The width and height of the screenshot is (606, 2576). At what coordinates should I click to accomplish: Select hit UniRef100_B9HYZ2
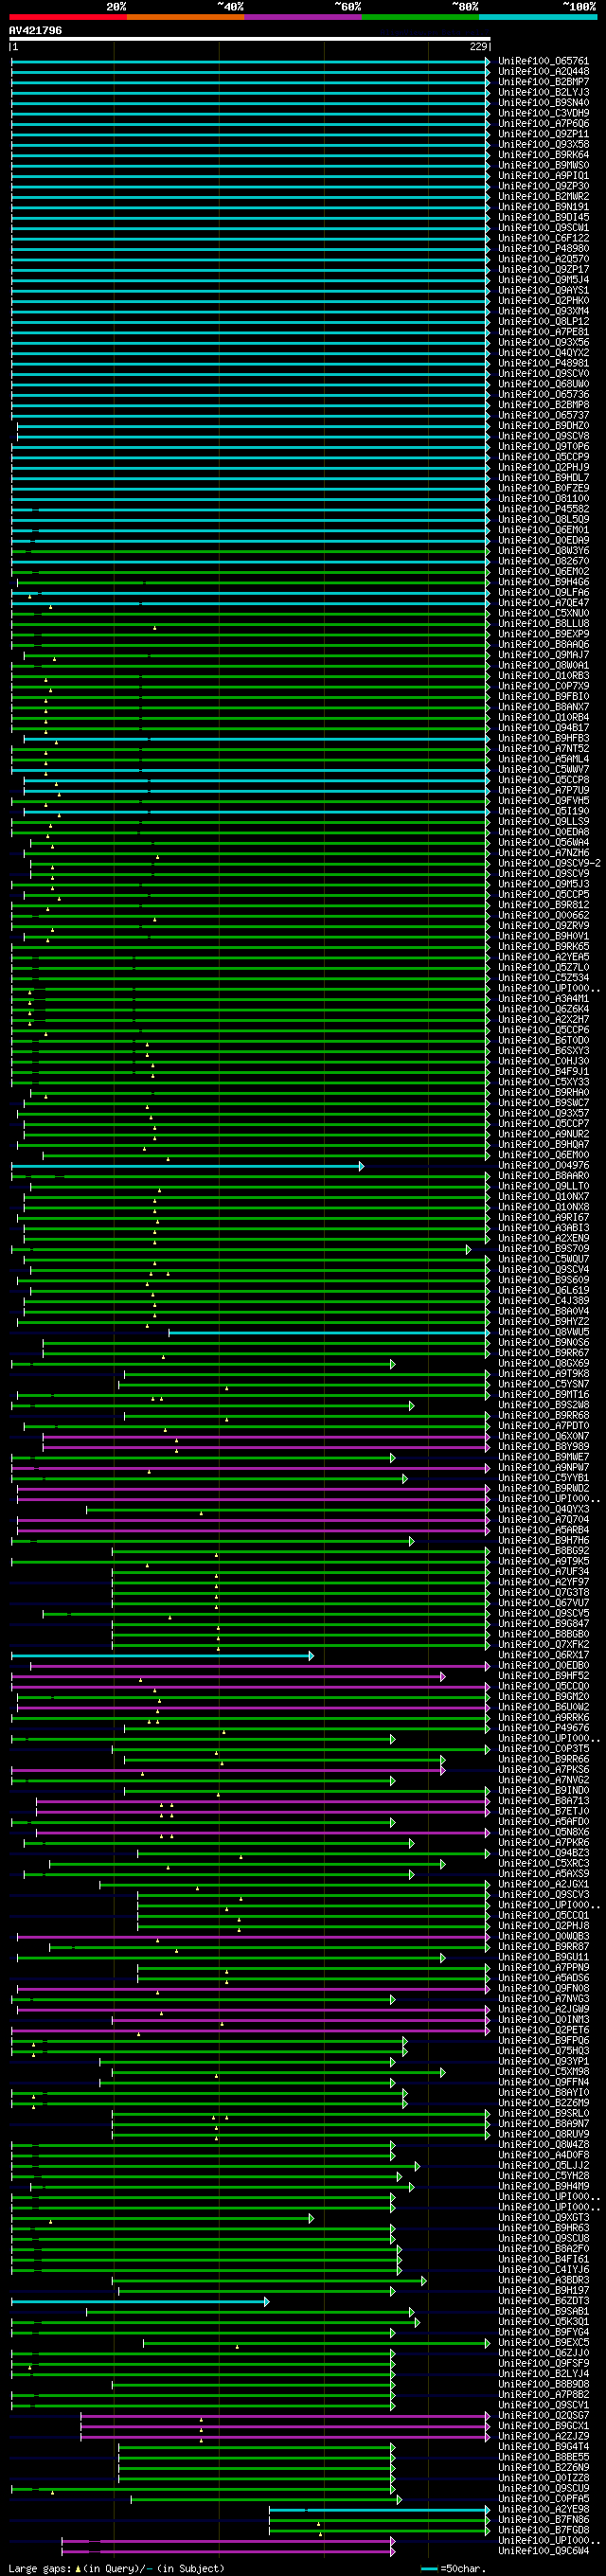[544, 1322]
